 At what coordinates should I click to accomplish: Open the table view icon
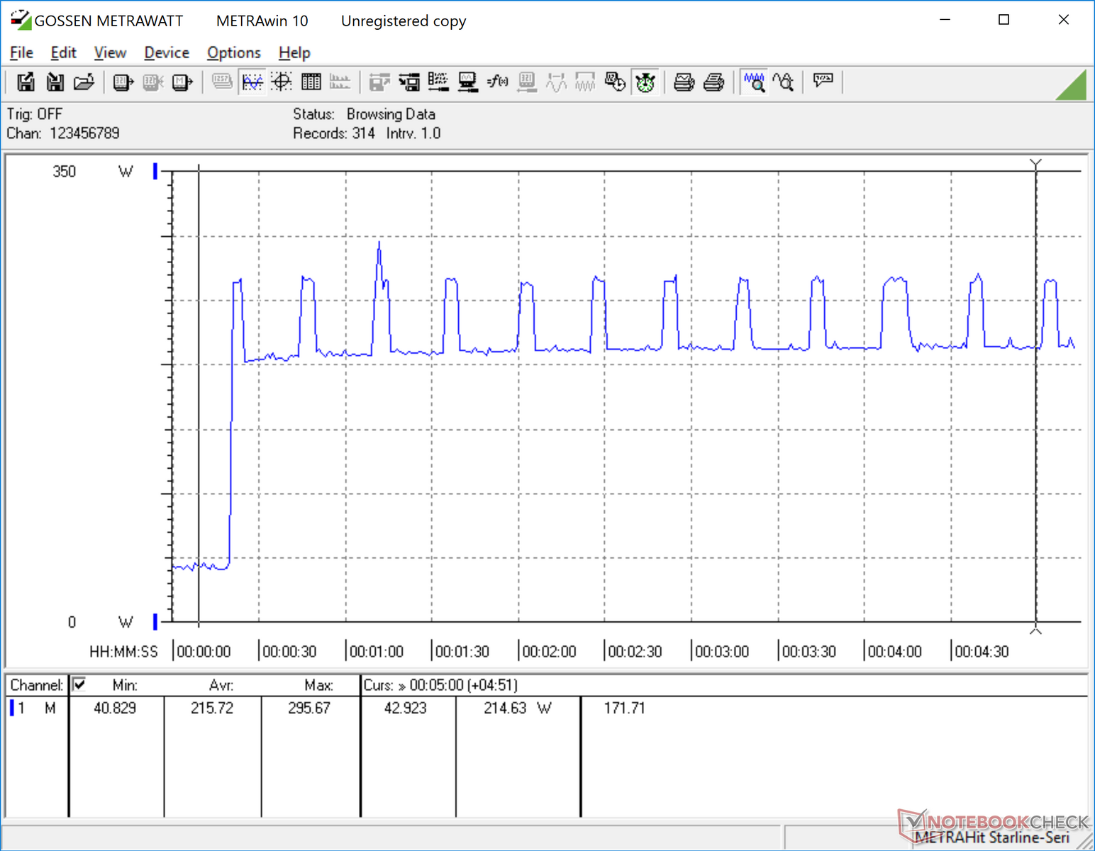(311, 82)
